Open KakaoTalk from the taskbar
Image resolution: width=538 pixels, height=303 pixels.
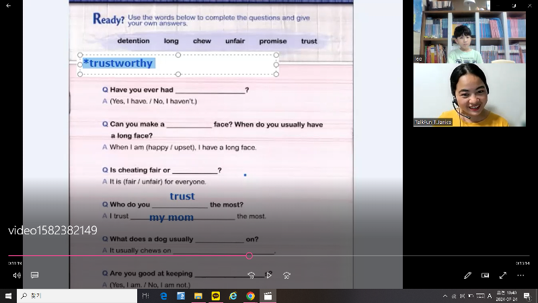click(x=215, y=296)
